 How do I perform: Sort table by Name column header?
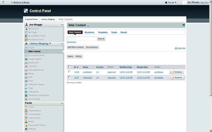tap(85, 67)
